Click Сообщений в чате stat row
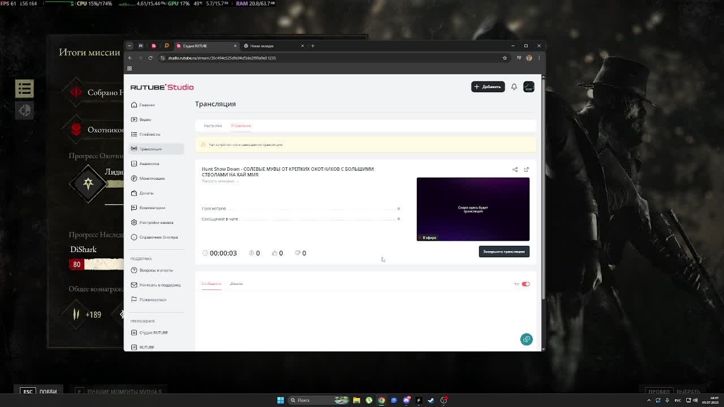724x407 pixels. (x=301, y=219)
